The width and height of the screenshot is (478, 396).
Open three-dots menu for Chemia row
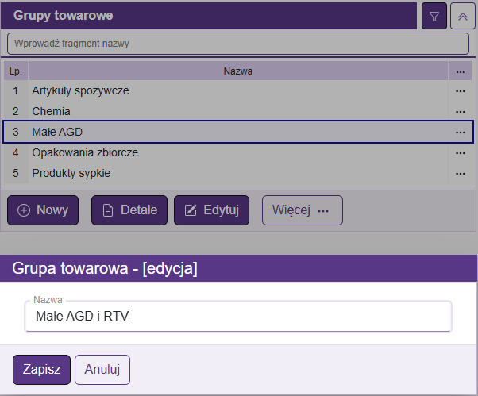pyautogui.click(x=460, y=112)
